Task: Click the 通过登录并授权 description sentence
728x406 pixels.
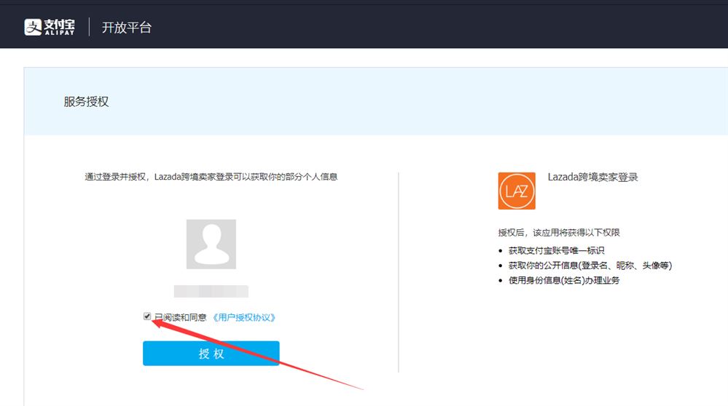Action: click(x=211, y=177)
